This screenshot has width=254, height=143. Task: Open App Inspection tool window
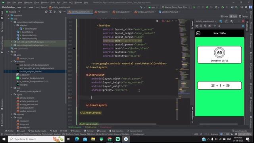116,131
